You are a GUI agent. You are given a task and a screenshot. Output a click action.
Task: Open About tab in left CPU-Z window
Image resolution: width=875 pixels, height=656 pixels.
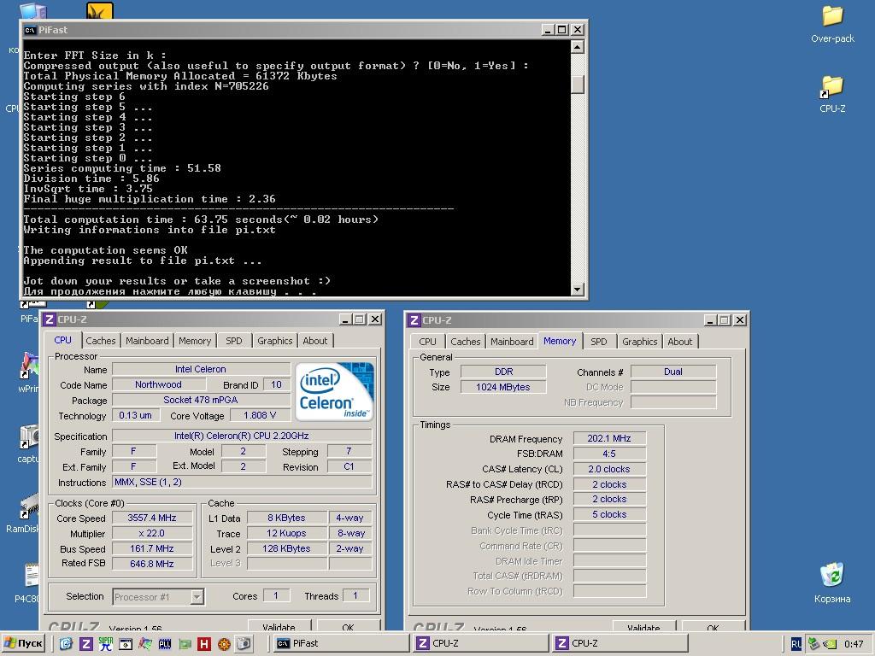[315, 341]
